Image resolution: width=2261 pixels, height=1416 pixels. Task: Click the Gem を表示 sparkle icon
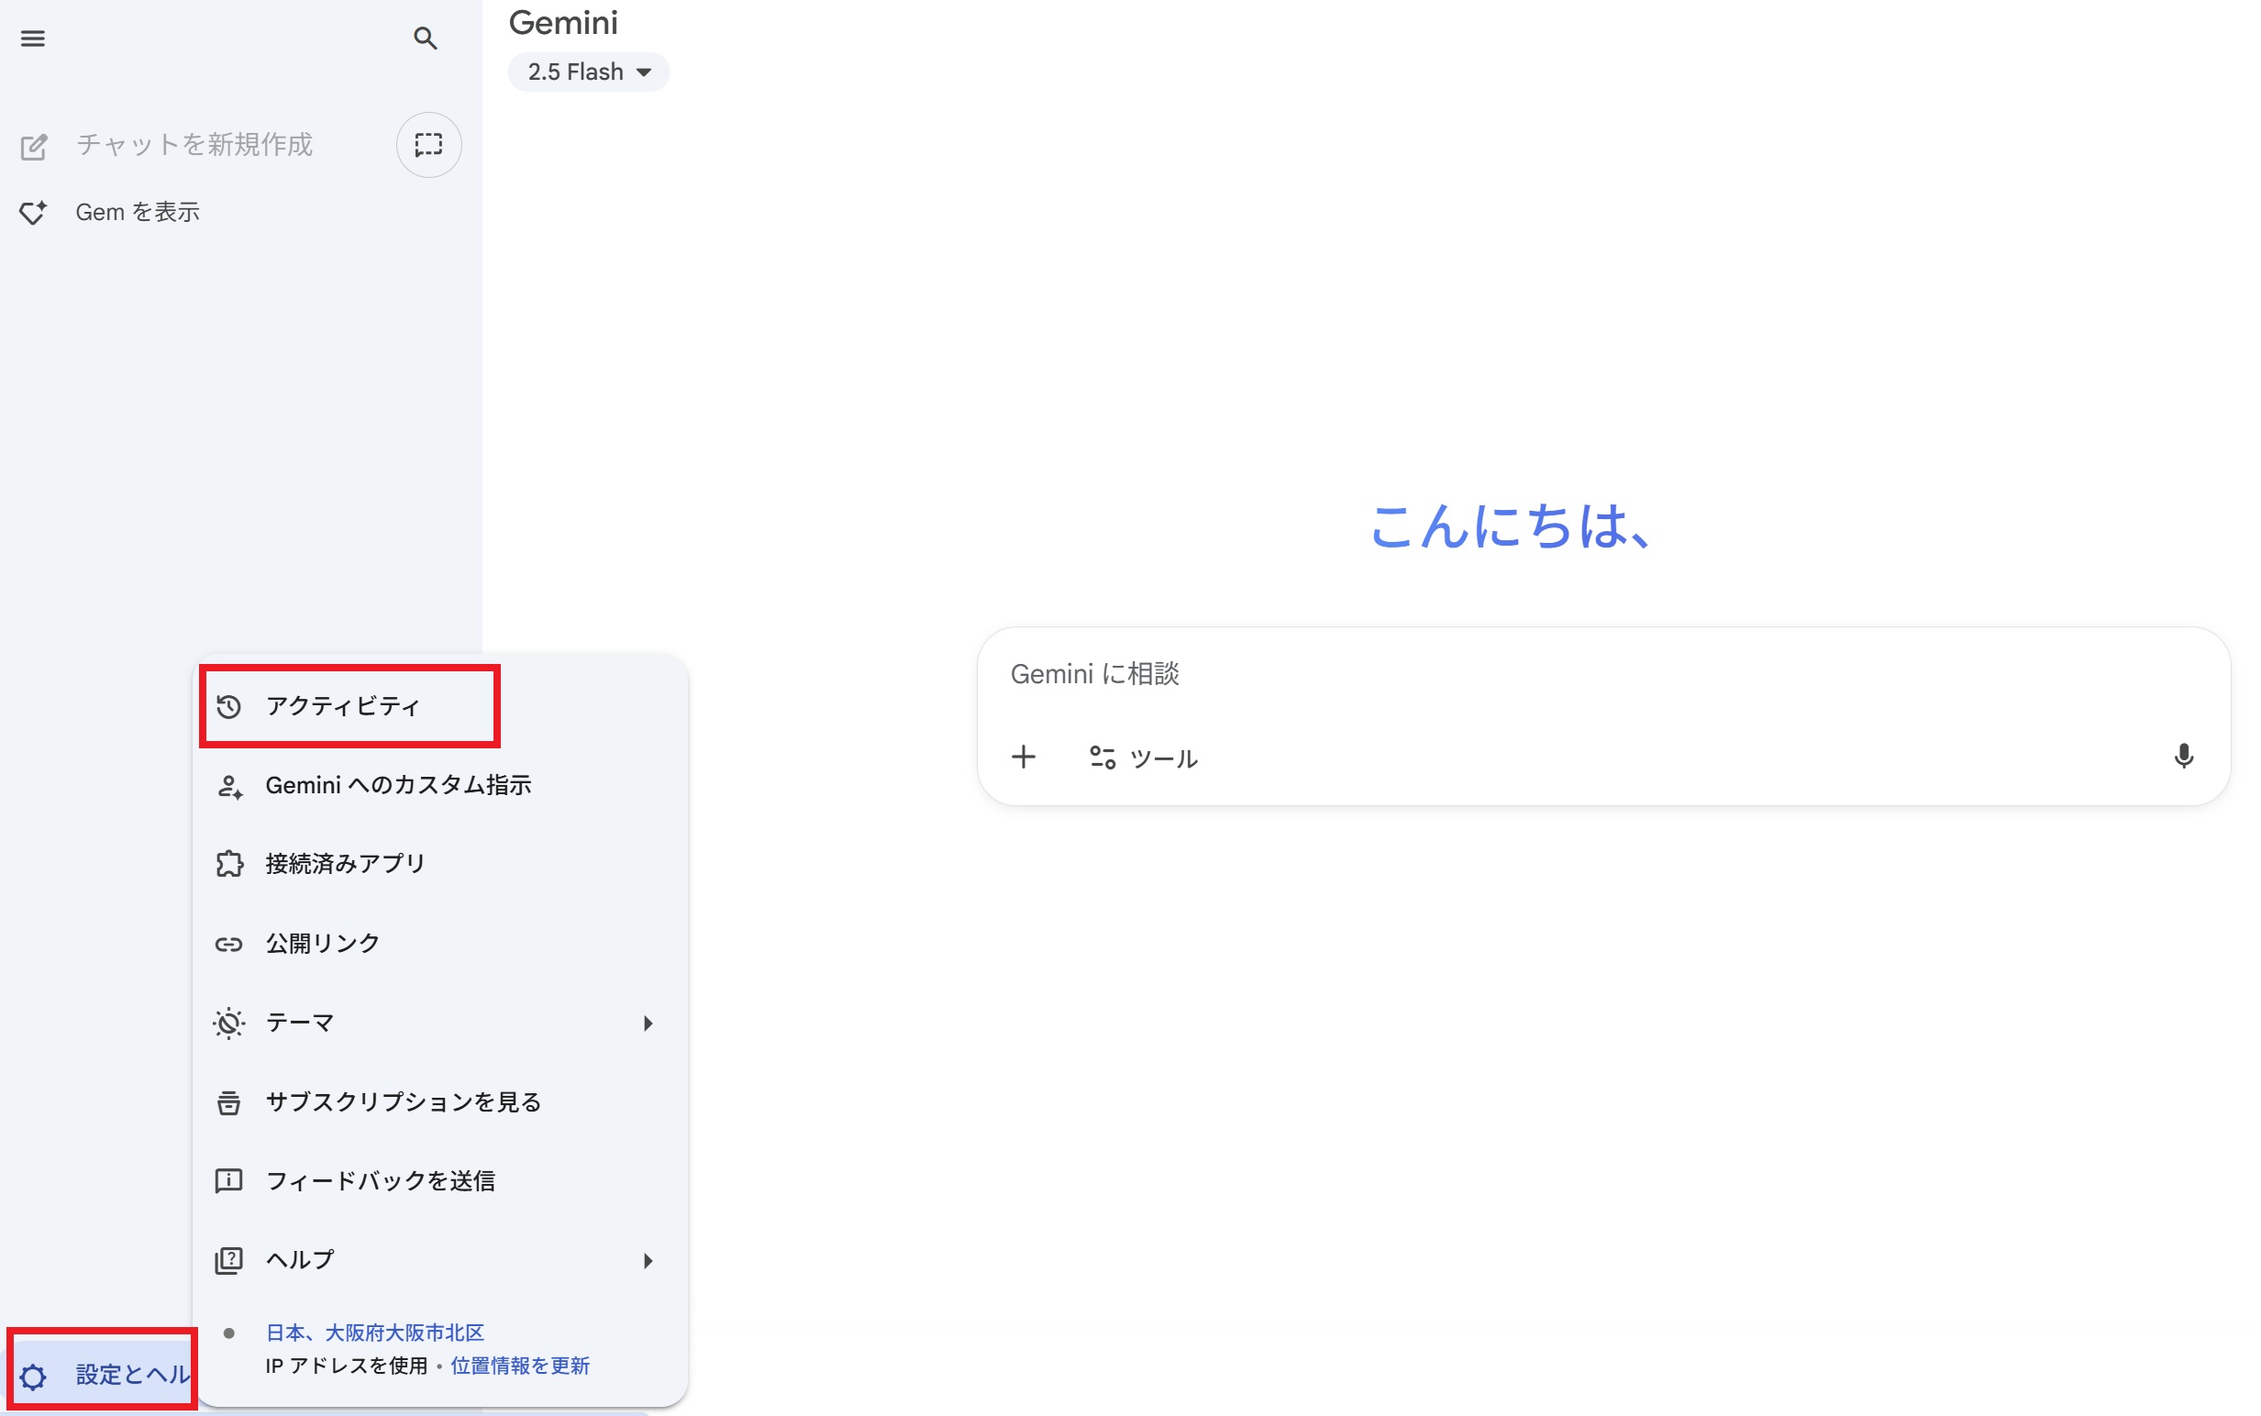click(34, 213)
